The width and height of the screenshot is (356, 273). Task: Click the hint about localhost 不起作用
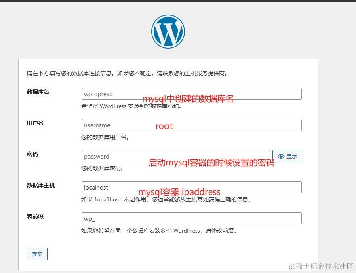tap(166, 199)
